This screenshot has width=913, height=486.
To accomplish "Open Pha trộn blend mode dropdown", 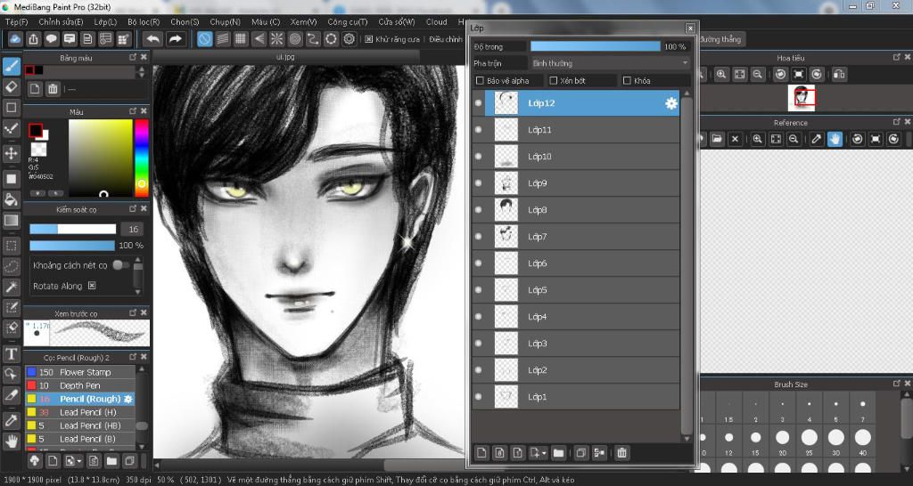I will pyautogui.click(x=610, y=63).
